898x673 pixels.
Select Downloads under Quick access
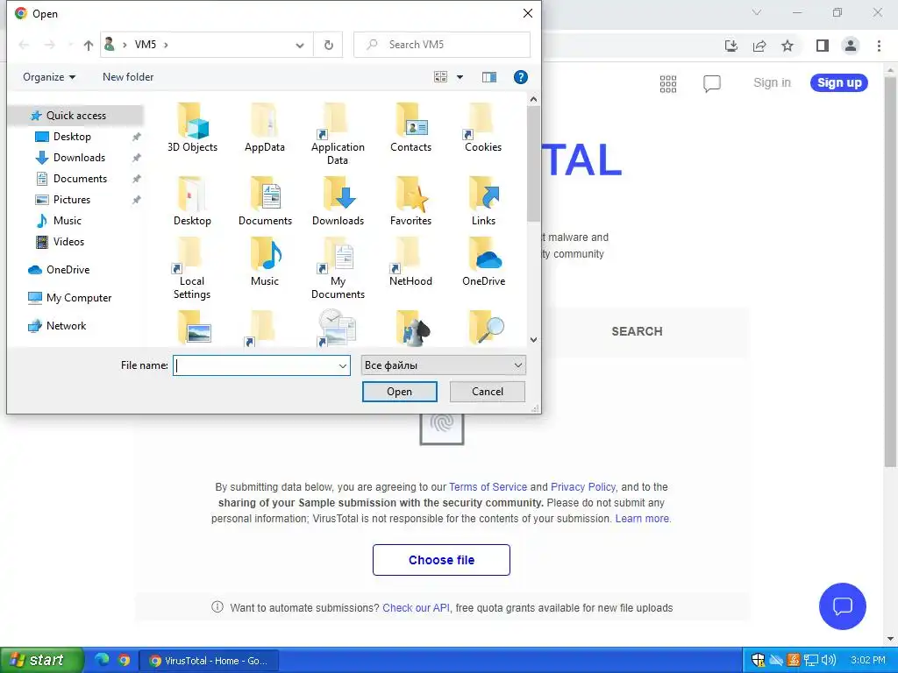pyautogui.click(x=79, y=158)
